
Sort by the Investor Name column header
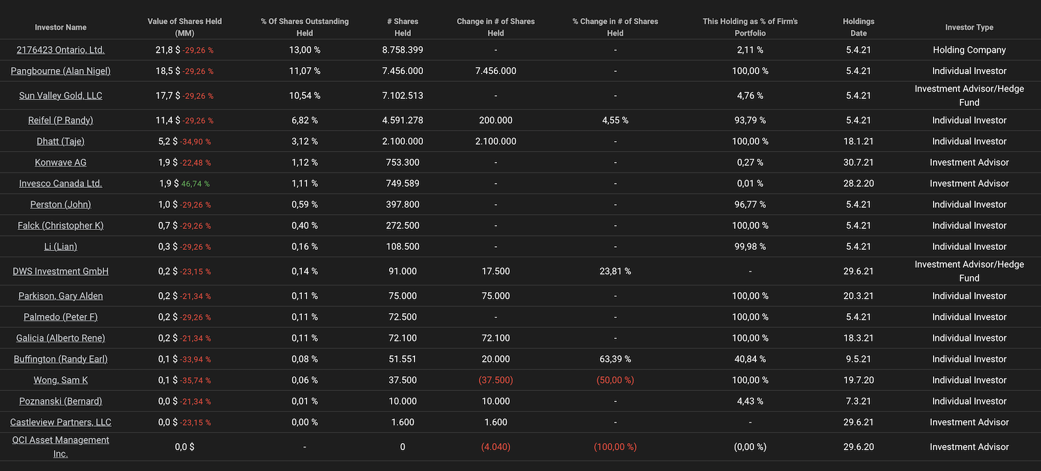point(61,27)
